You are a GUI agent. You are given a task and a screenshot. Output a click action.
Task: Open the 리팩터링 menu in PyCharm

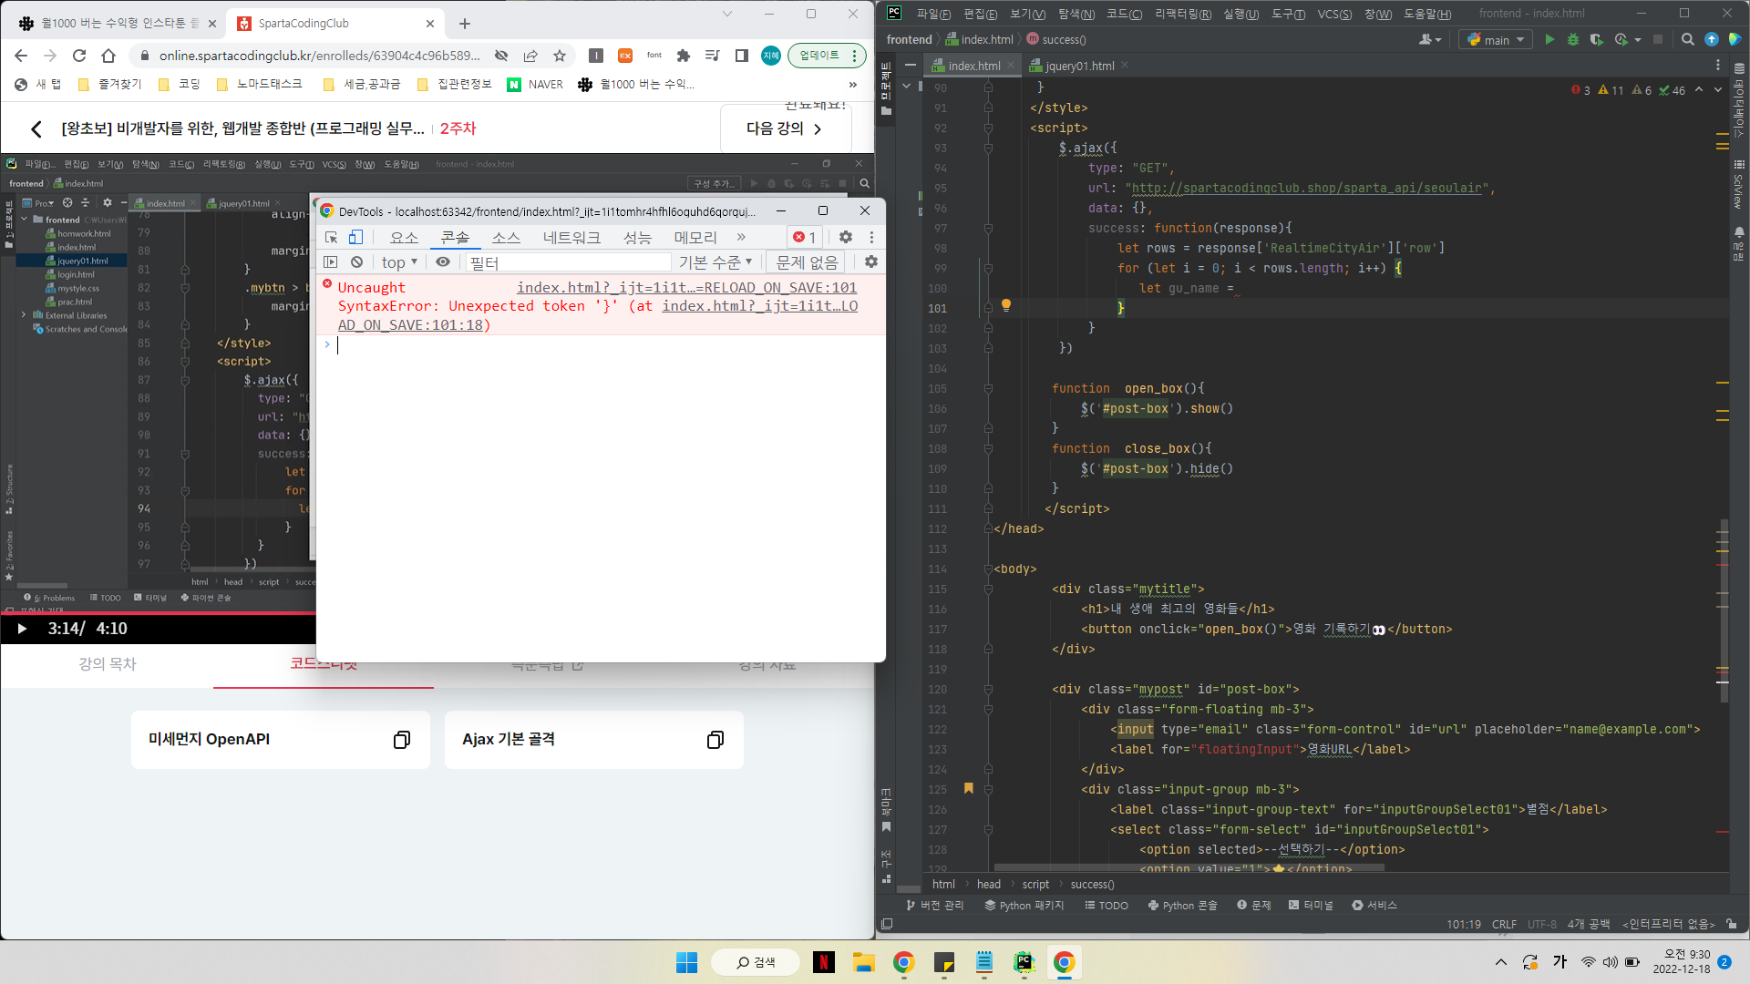pyautogui.click(x=1183, y=14)
